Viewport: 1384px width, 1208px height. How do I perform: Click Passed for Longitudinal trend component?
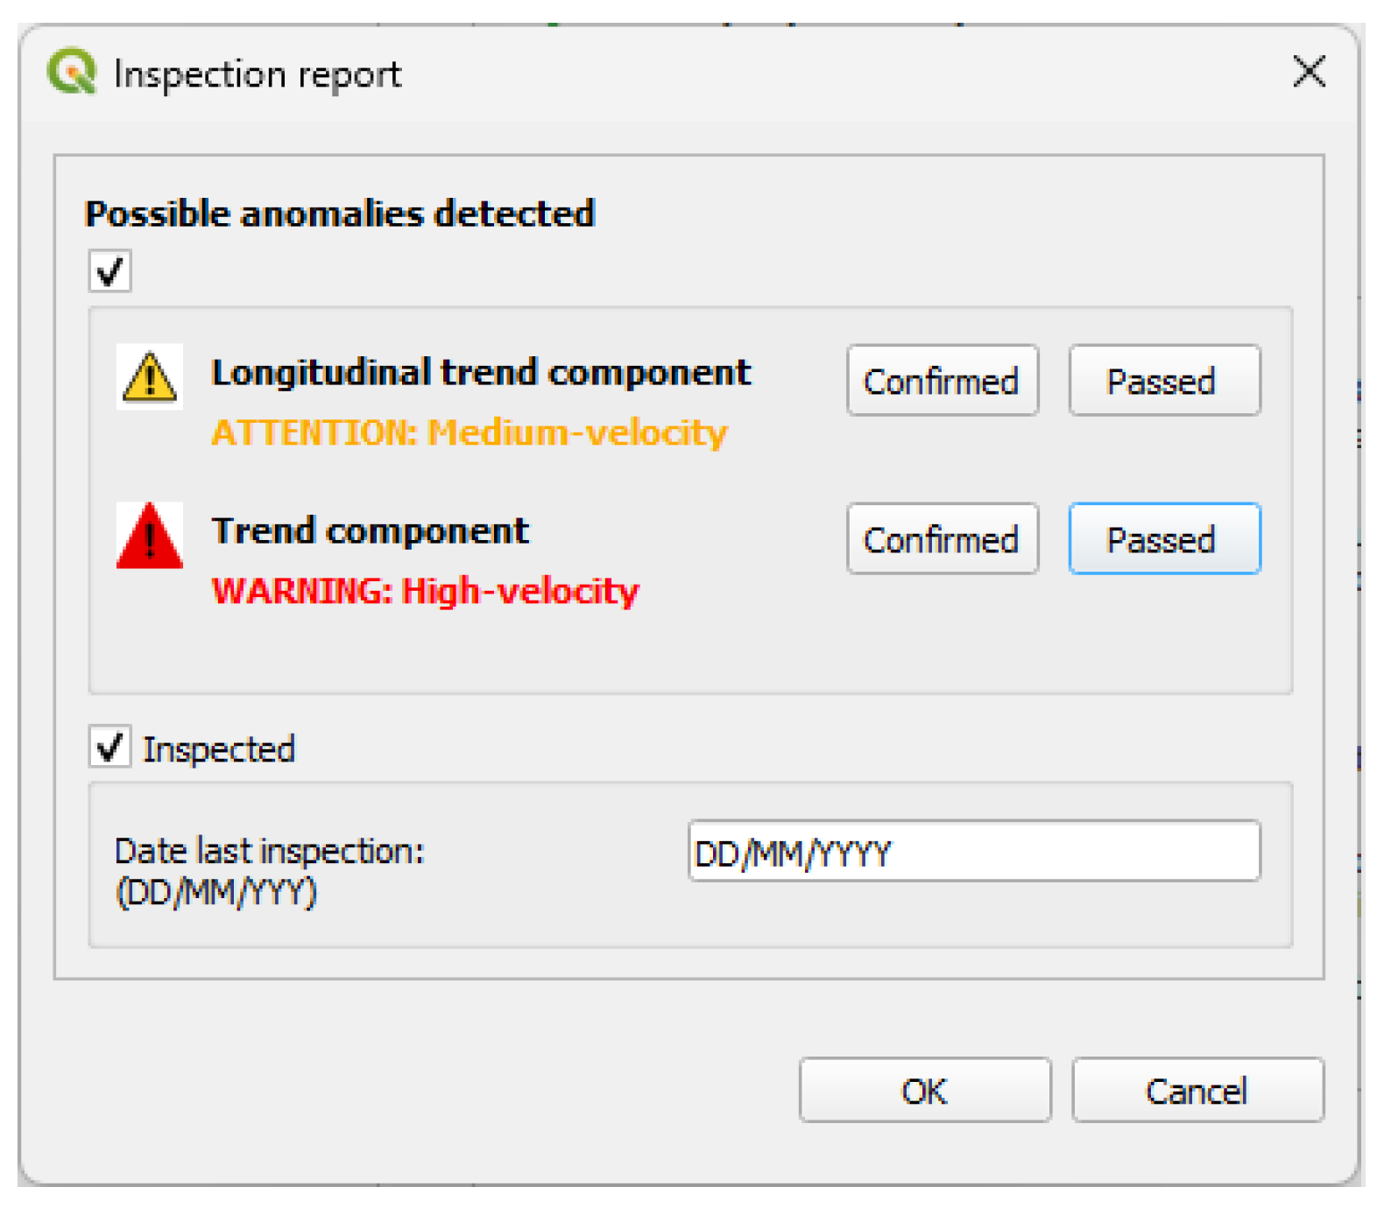(1162, 381)
